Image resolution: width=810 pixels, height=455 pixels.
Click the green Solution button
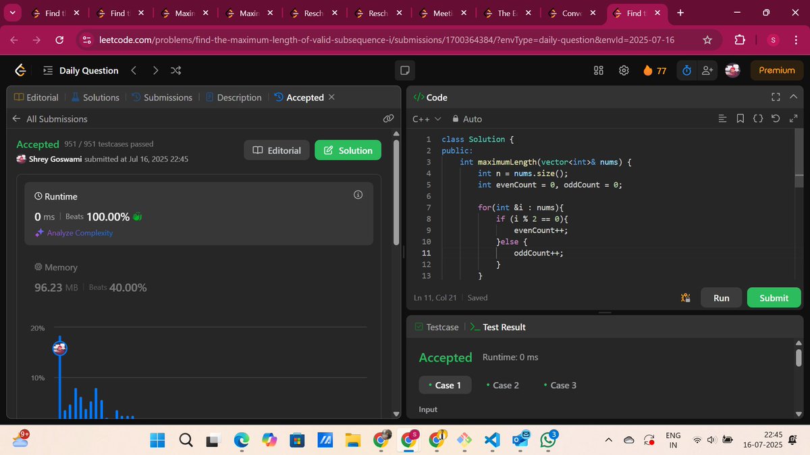click(348, 150)
